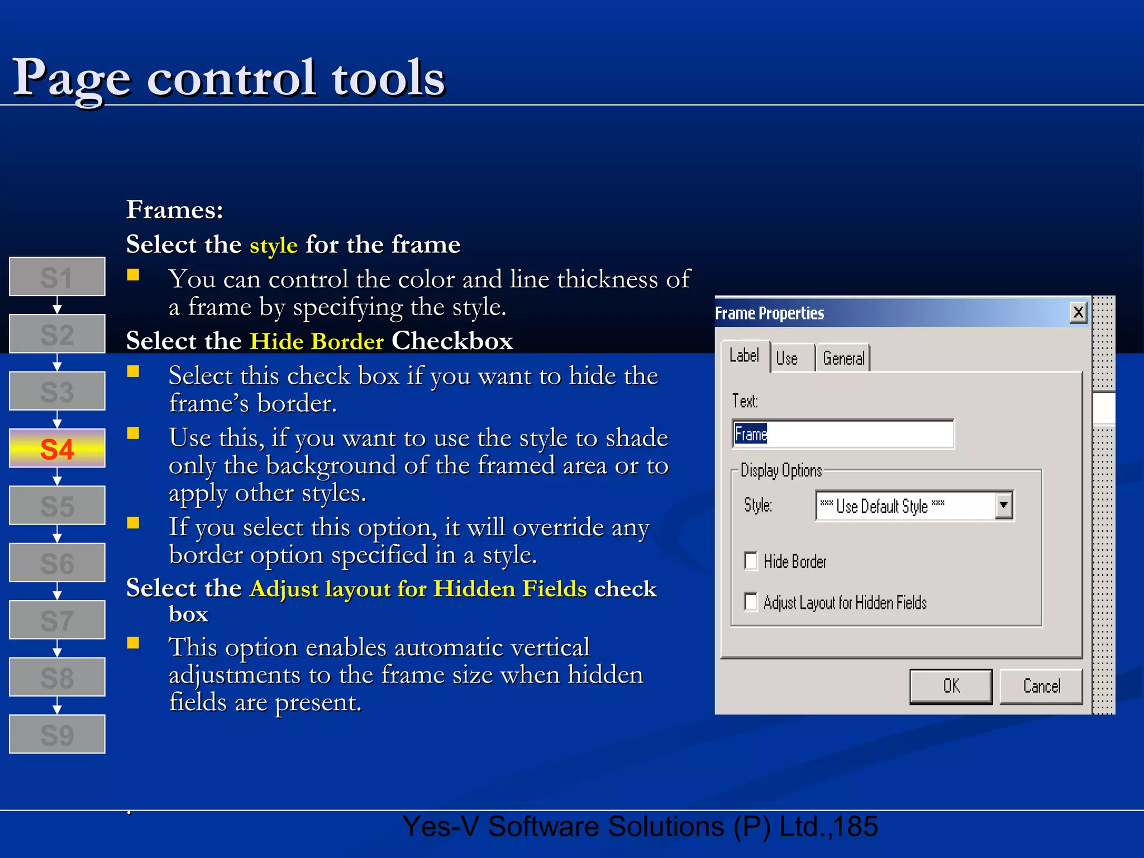1144x858 pixels.
Task: Click 'Adjust layout for Hidden Fields' yellow text
Action: [418, 589]
